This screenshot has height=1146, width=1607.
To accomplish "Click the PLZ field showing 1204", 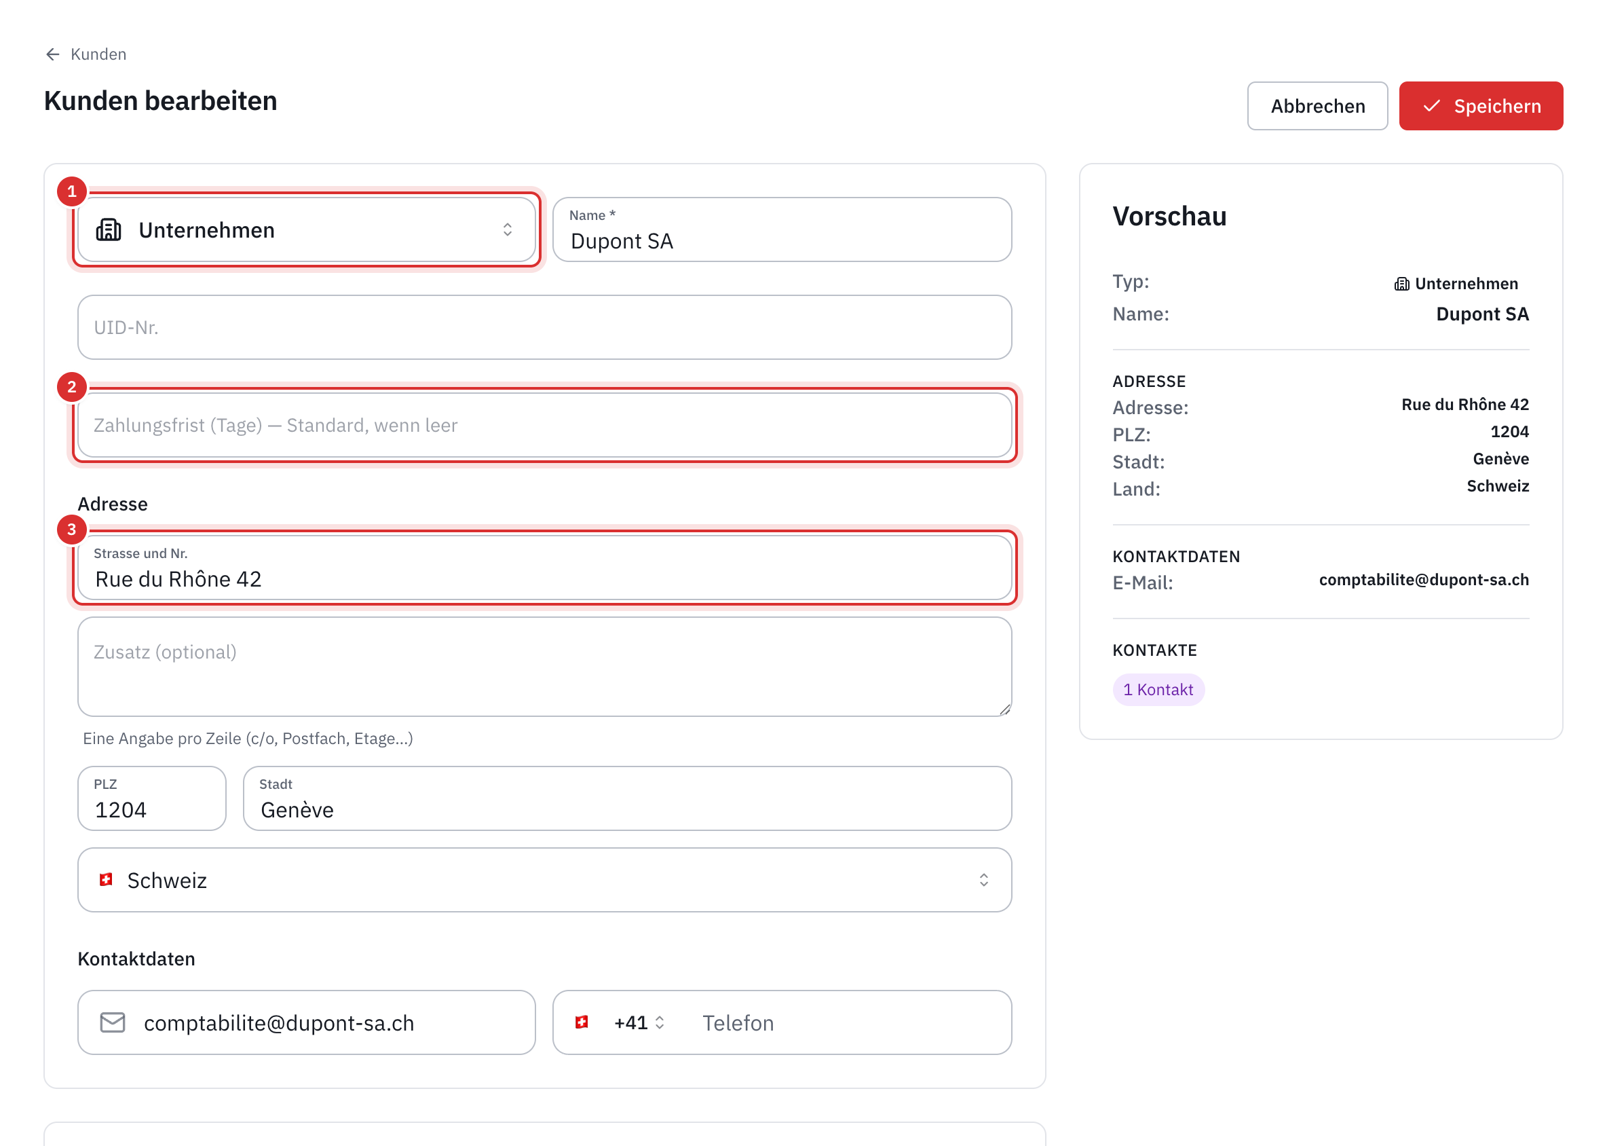I will coord(151,798).
